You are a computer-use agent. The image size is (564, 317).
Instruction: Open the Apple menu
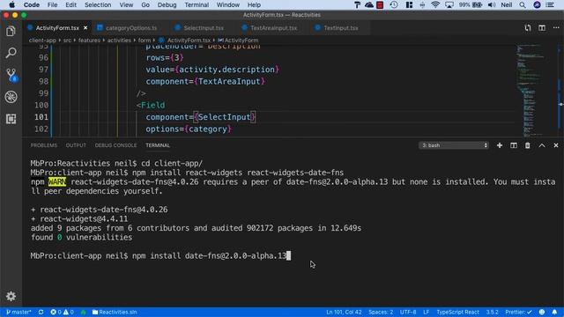pos(11,4)
